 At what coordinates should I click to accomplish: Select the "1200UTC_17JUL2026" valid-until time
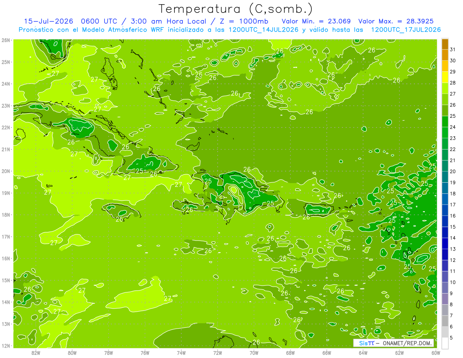[406, 29]
